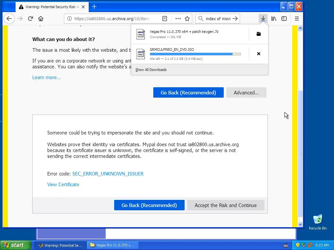Screen dimensions: 334x250
Task: Click the GRMCULFREO download progress bar
Action: tap(195, 54)
